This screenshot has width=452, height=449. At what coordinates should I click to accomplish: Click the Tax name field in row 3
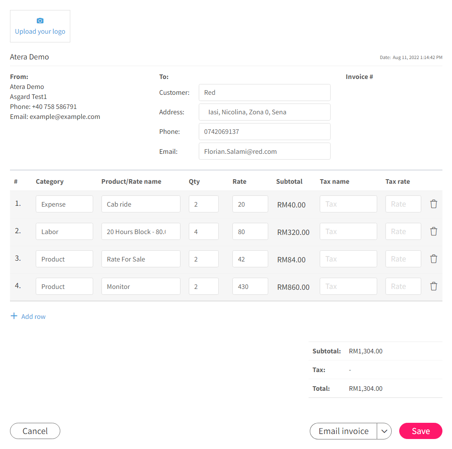(x=348, y=259)
